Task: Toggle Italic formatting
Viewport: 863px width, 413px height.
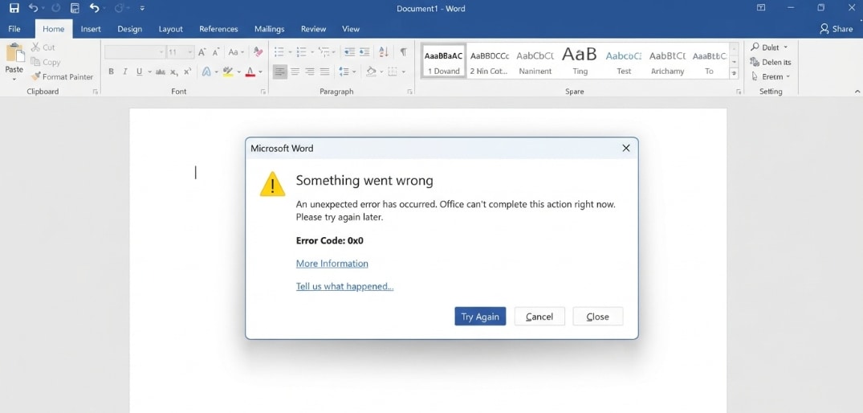Action: click(x=125, y=72)
